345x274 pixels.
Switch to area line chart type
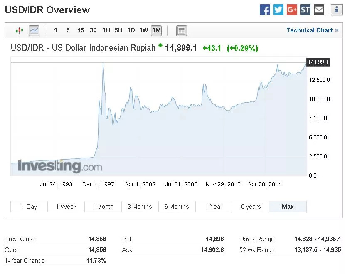34,30
